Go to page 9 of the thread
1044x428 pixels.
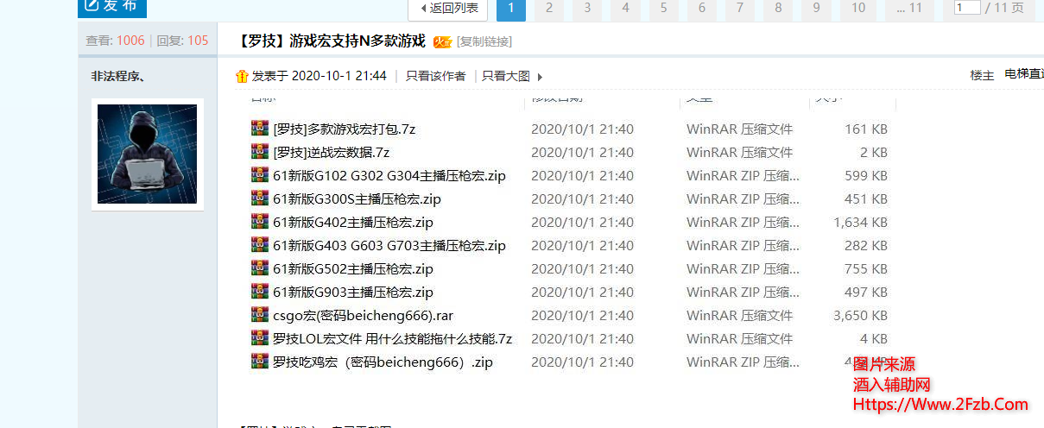(x=816, y=8)
